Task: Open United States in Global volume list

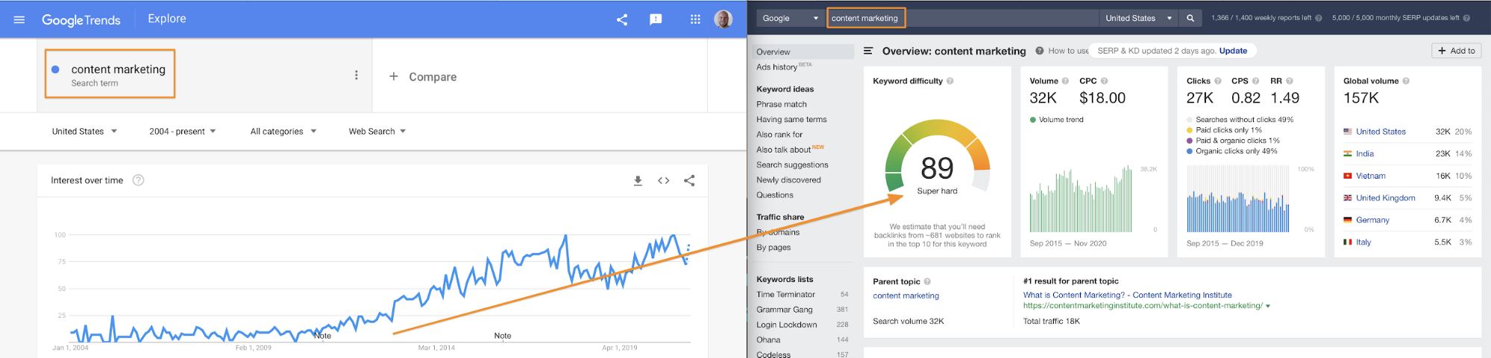Action: (1381, 132)
